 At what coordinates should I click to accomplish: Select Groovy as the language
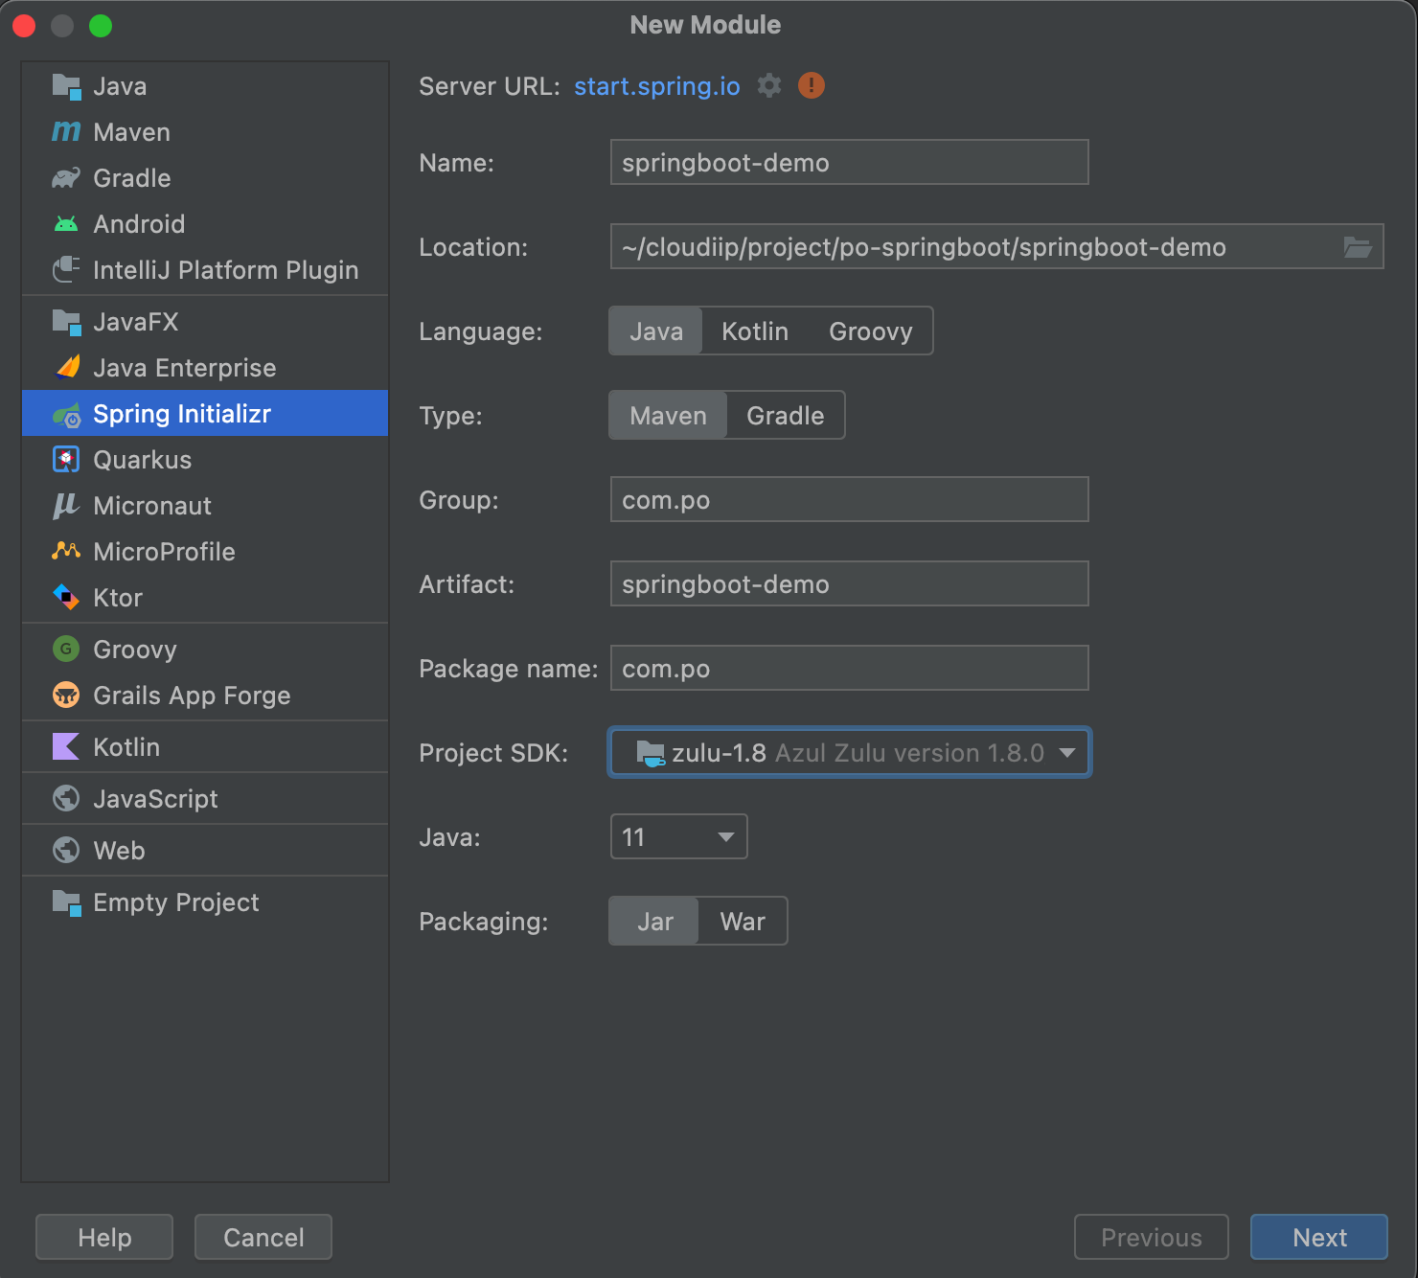coord(870,331)
